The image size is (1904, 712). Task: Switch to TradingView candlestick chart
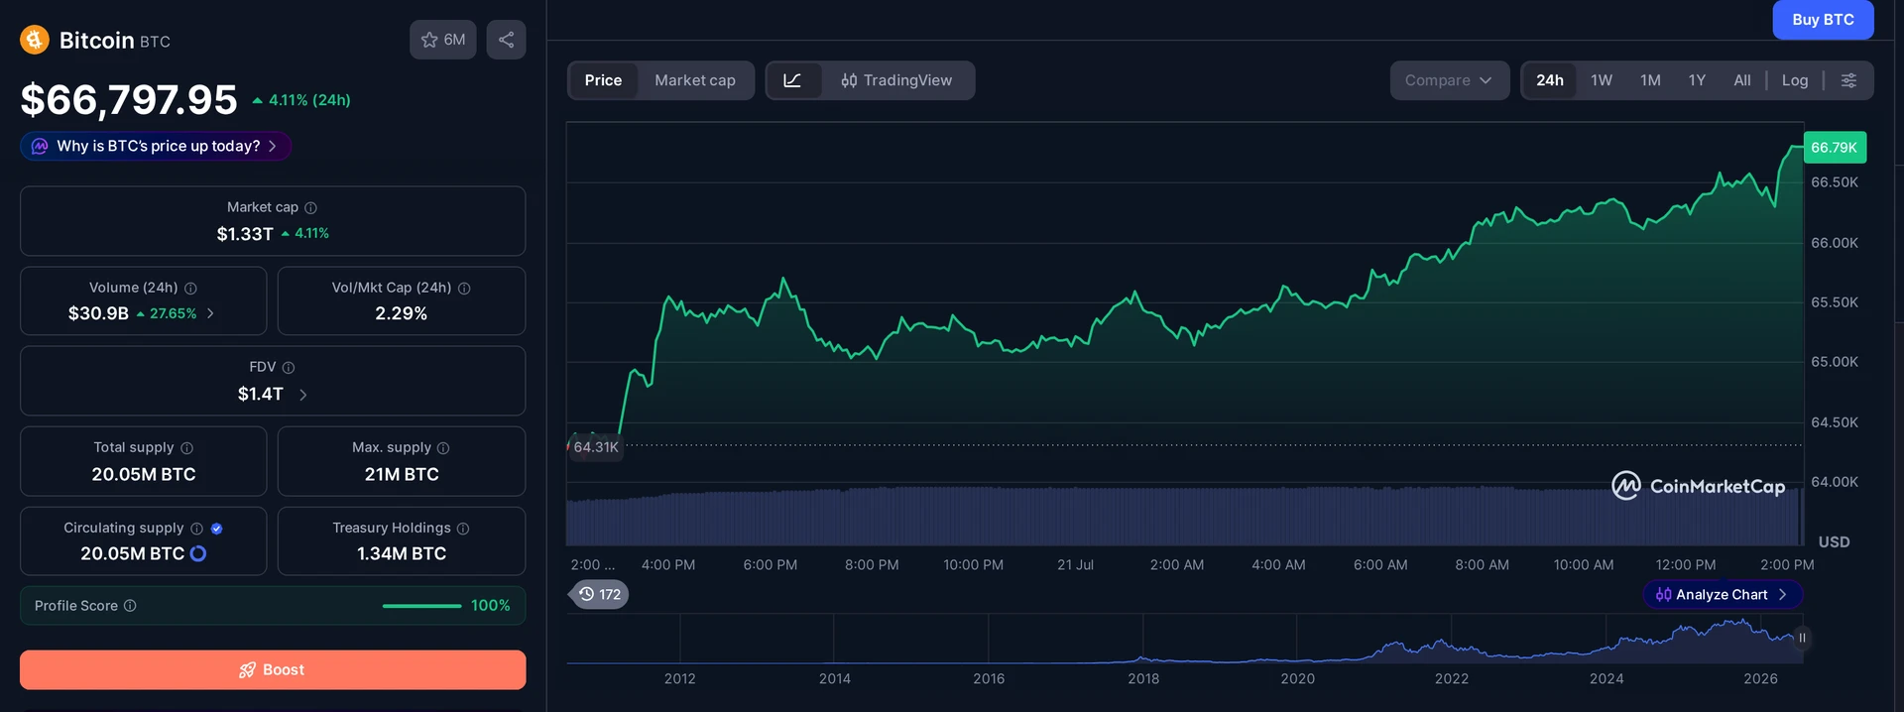tap(896, 80)
